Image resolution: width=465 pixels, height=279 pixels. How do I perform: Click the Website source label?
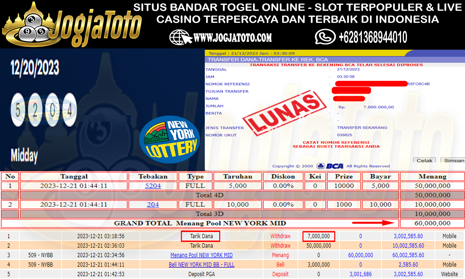pos(449,274)
